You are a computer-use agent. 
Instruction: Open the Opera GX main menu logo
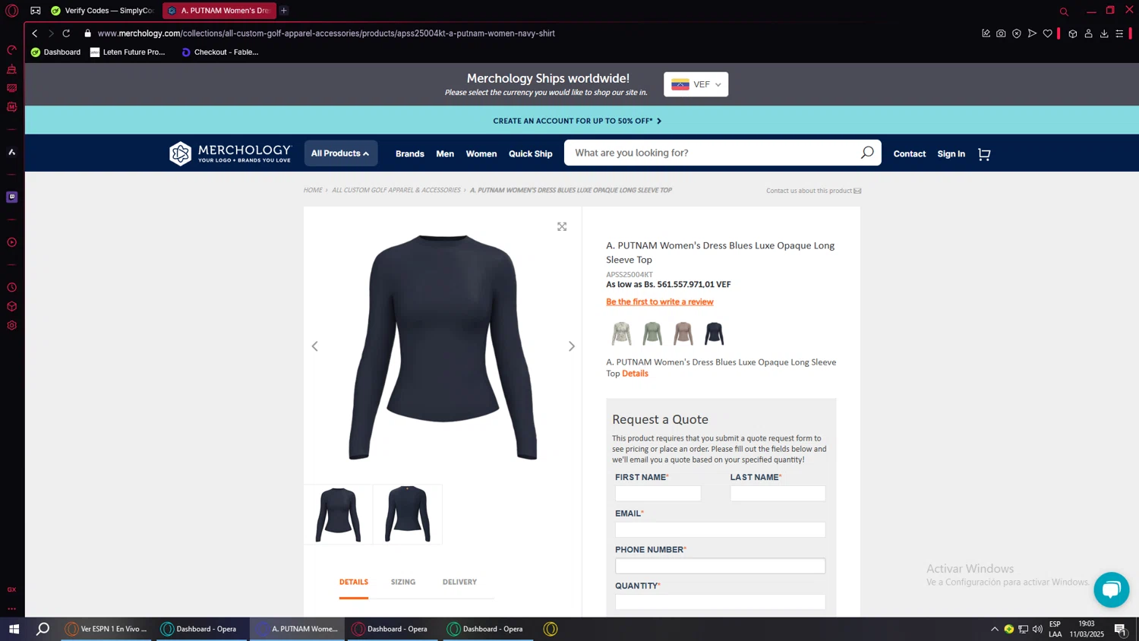pyautogui.click(x=11, y=11)
